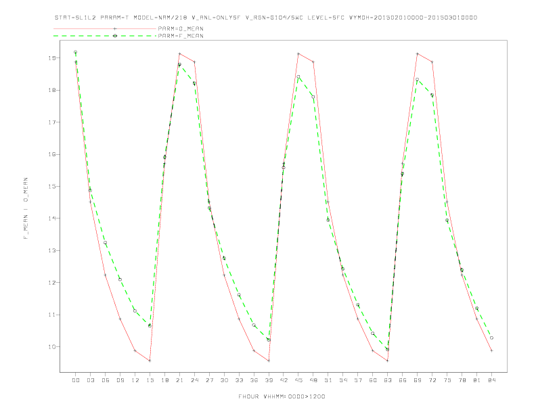The image size is (536, 414).
Task: Click x-axis forecast hour label 45
Action: coord(298,380)
